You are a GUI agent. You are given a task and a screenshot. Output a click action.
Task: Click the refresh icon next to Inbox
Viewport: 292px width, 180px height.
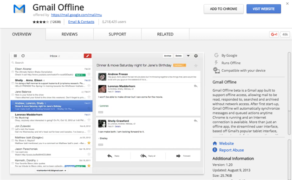click(x=23, y=56)
